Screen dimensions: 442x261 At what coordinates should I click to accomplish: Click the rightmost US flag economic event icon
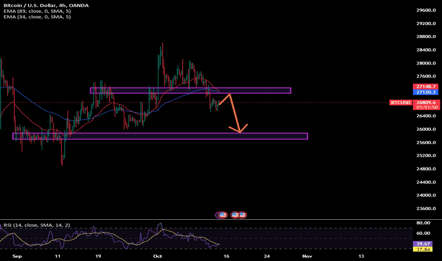(242, 215)
